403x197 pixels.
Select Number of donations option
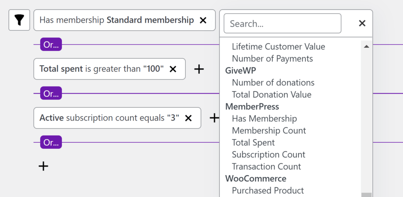pos(273,83)
